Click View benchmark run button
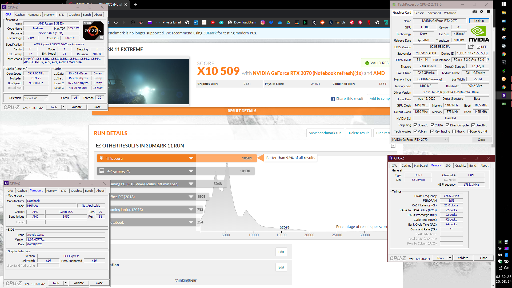 point(325,133)
